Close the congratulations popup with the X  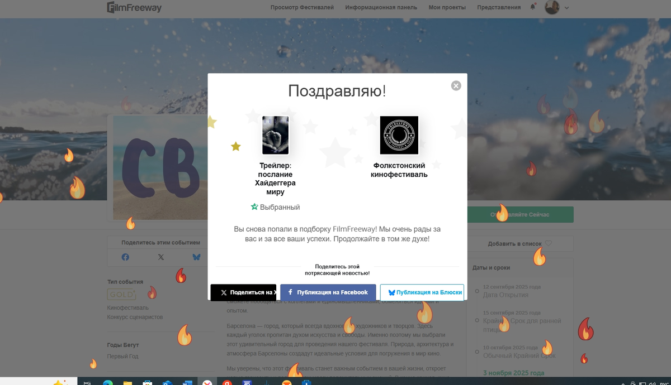[x=456, y=85]
